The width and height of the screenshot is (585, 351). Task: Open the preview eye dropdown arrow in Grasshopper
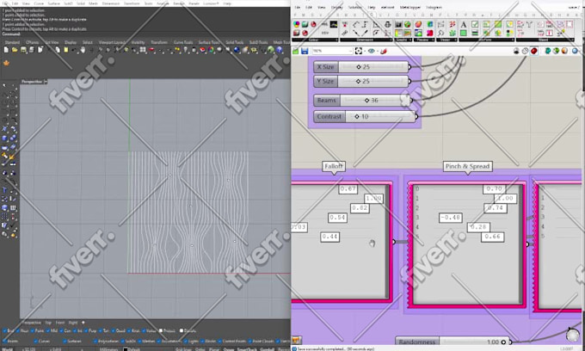378,51
